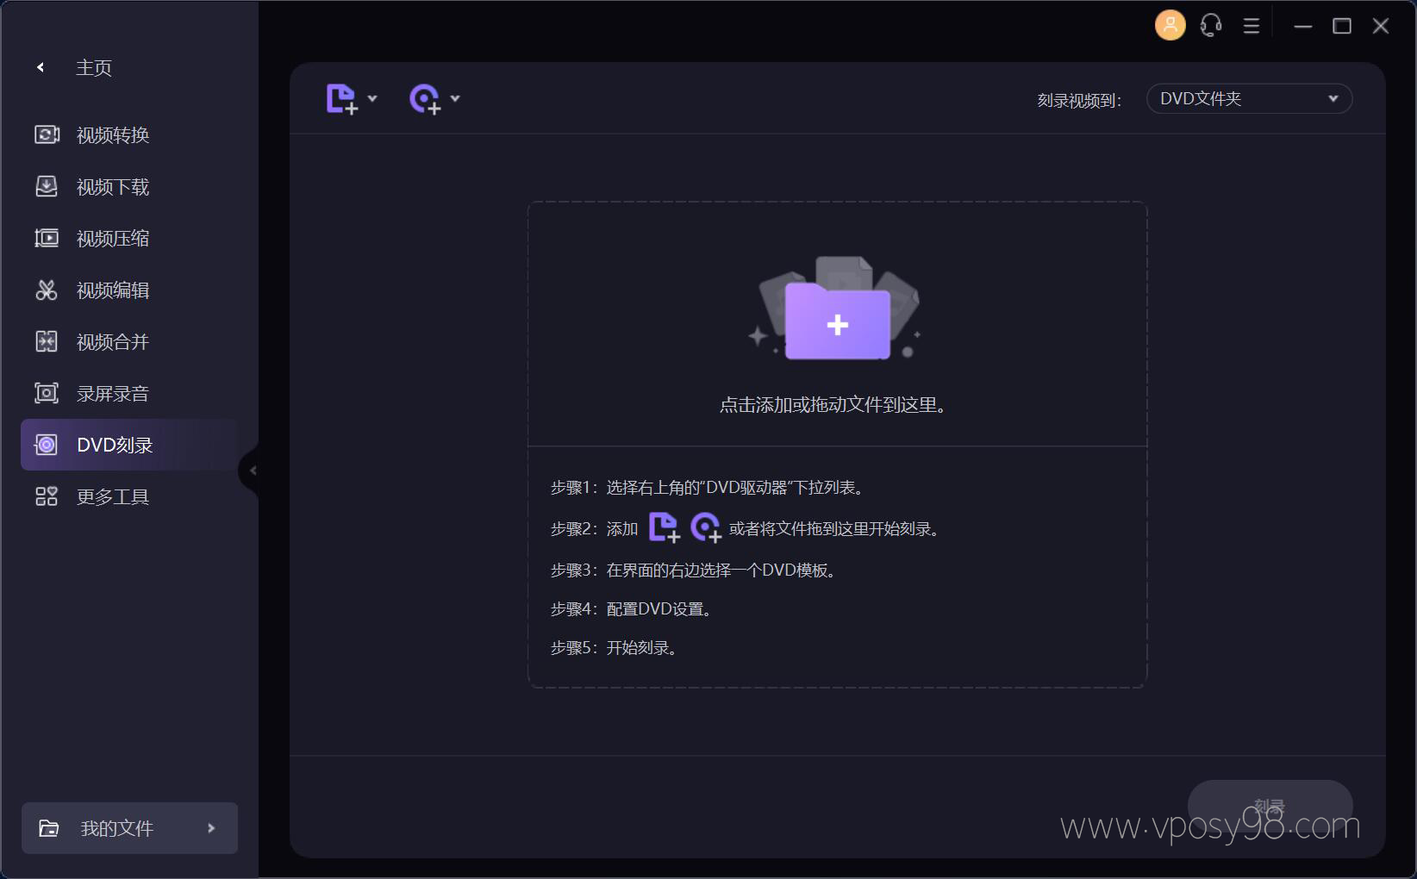Open 视频转换 in the sidebar
Screen dimensions: 1417x879
[x=112, y=135]
